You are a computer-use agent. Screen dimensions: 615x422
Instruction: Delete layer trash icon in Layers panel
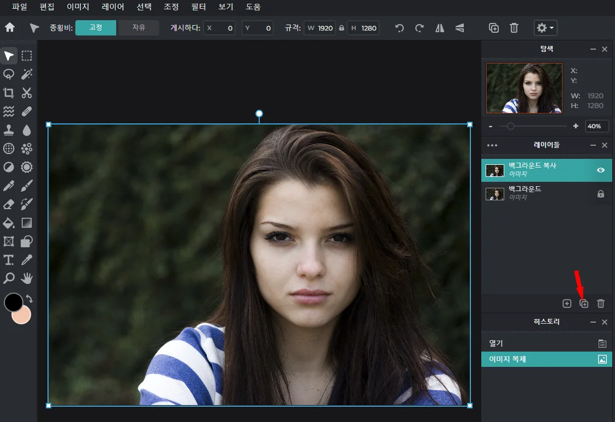pyautogui.click(x=600, y=304)
